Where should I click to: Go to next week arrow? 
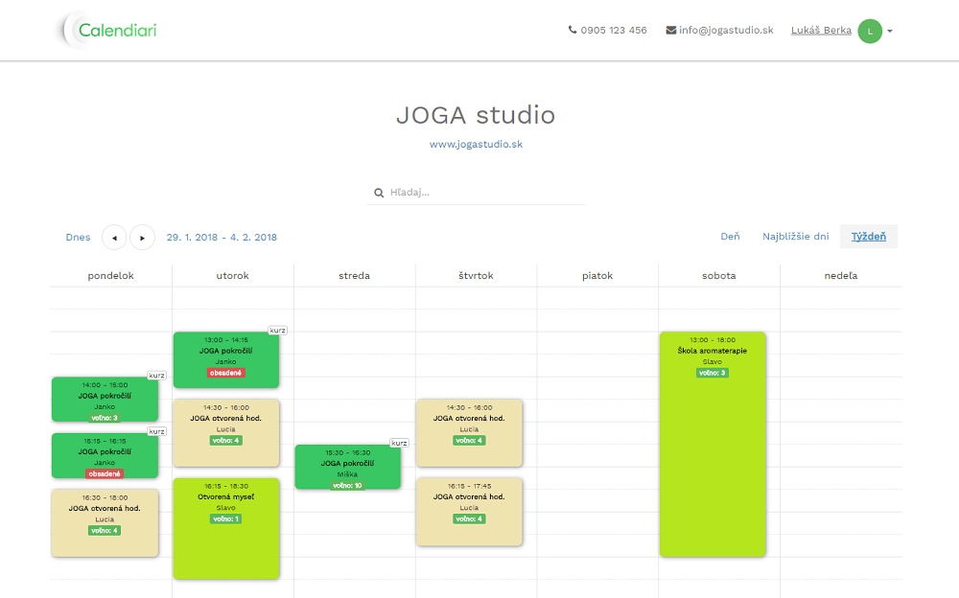[x=143, y=238]
